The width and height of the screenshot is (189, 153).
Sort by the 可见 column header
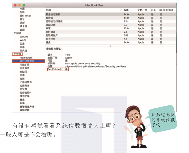point(153,10)
